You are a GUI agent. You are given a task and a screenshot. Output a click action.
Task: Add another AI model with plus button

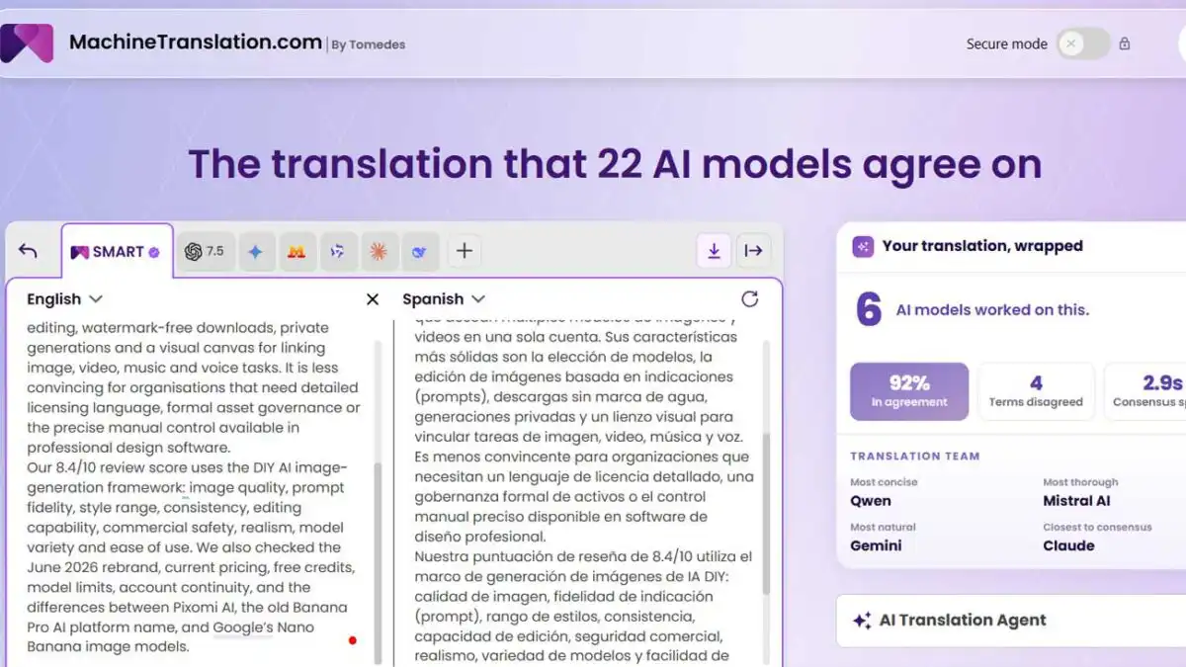click(464, 251)
